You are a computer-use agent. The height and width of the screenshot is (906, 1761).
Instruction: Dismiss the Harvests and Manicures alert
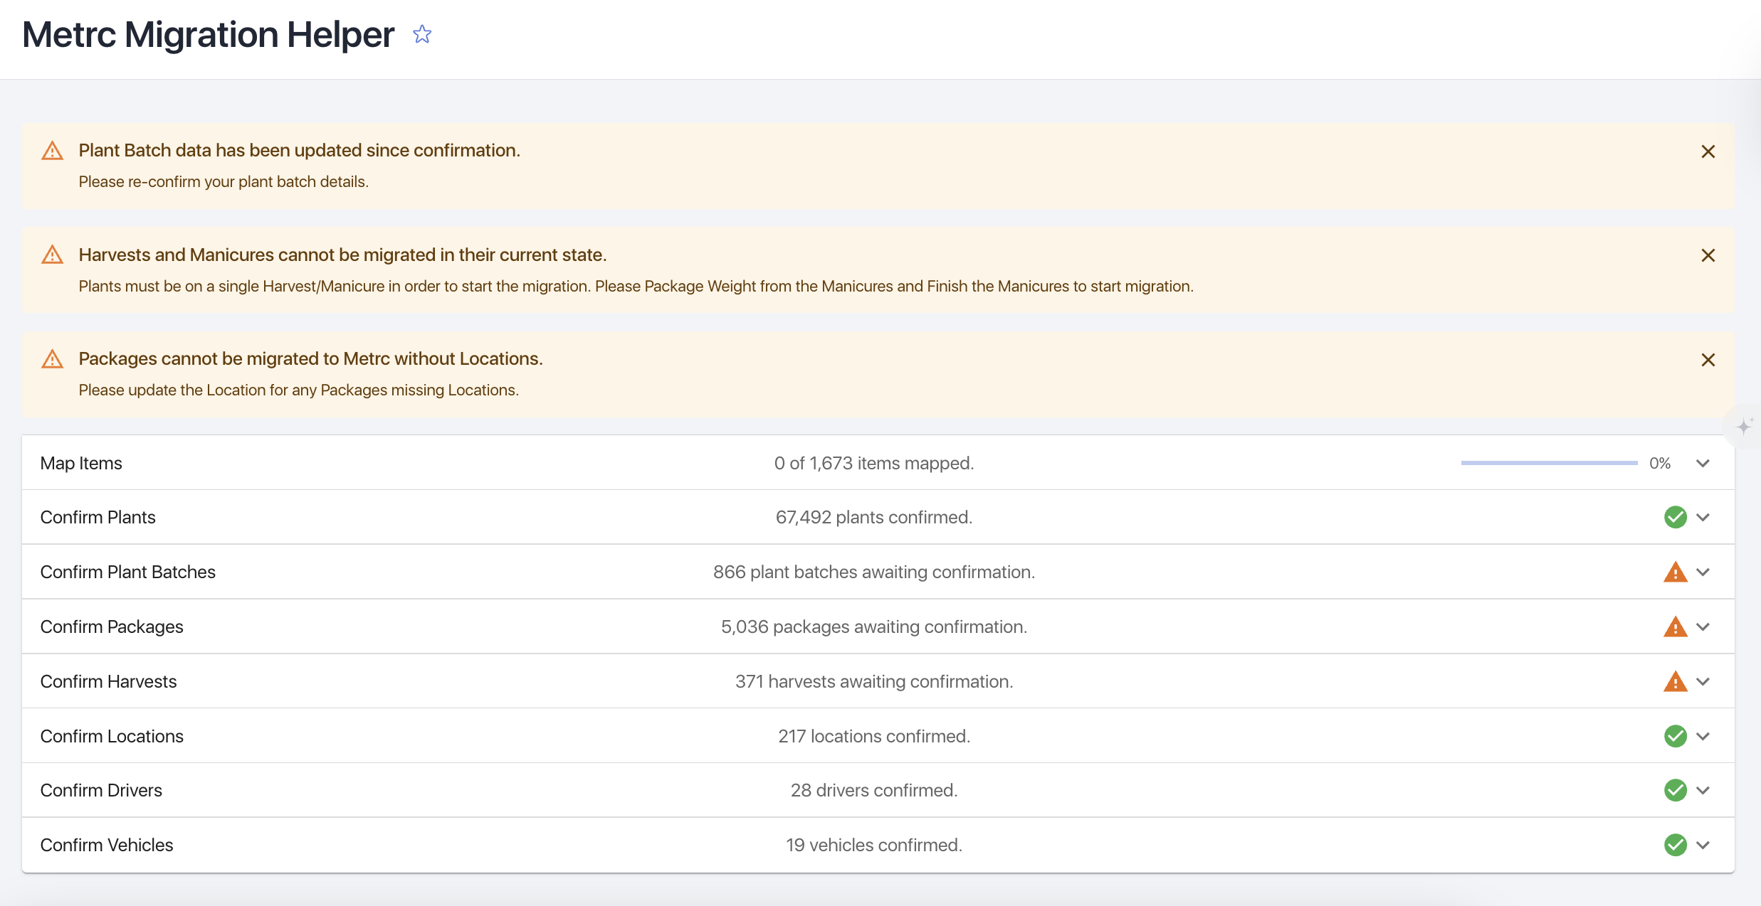1708,255
